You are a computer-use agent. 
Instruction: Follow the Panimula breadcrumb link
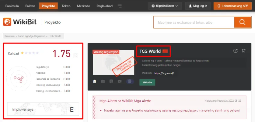[x=10, y=36]
